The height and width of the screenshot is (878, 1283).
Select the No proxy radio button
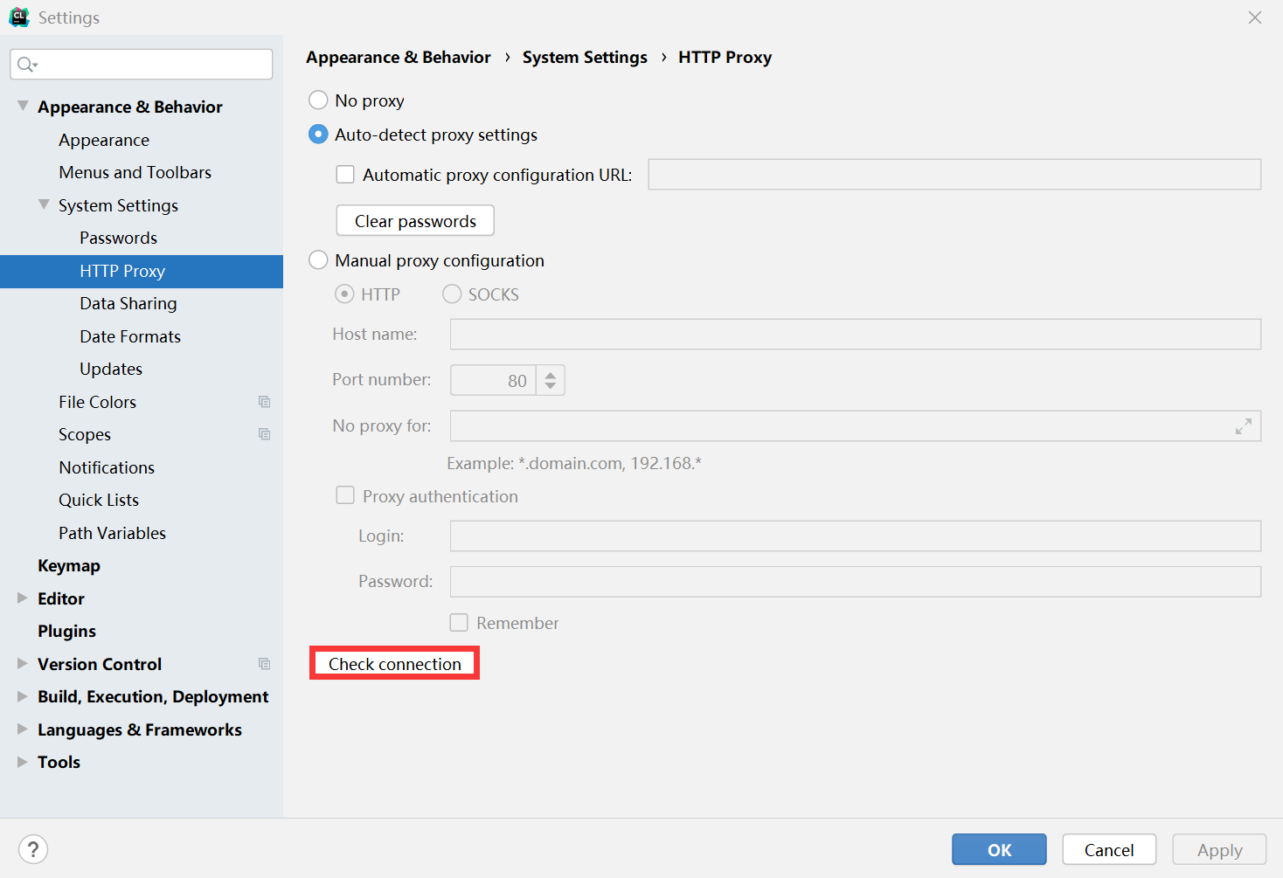click(318, 100)
